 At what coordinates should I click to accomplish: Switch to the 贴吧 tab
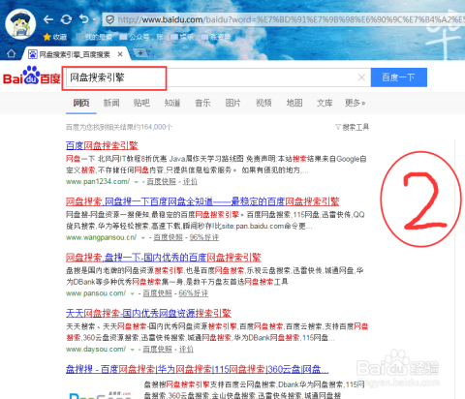pyautogui.click(x=141, y=103)
